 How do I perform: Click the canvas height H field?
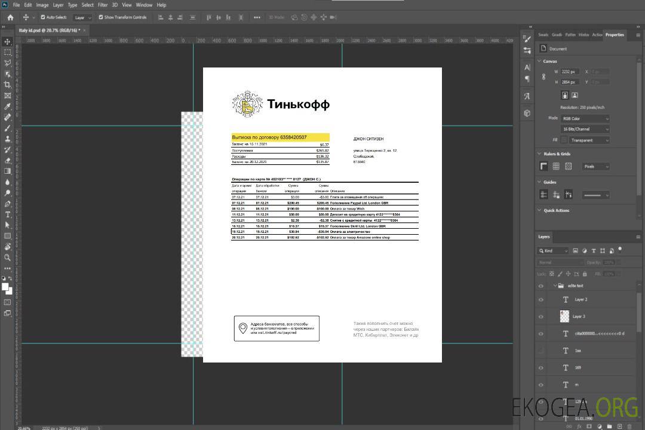pos(570,82)
